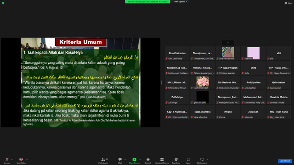
Task: Click the Kriteria Umum slide title
Action: pos(81,42)
